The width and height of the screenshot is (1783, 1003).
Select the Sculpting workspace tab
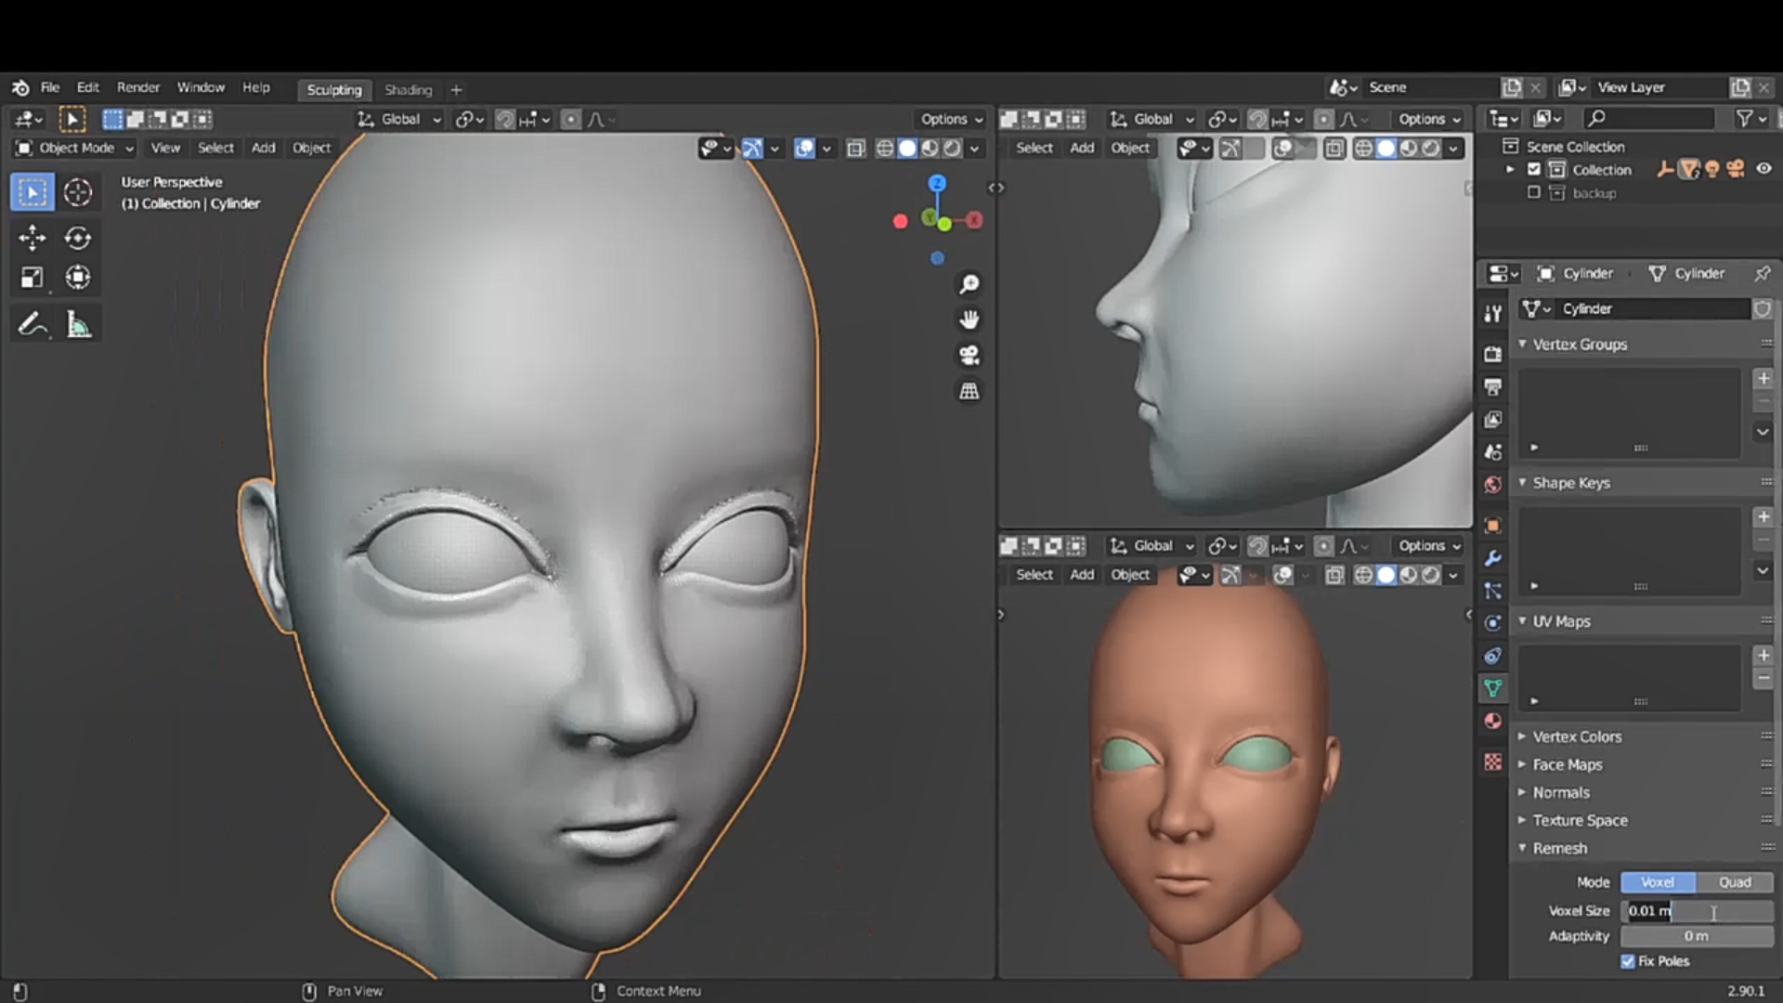(333, 88)
